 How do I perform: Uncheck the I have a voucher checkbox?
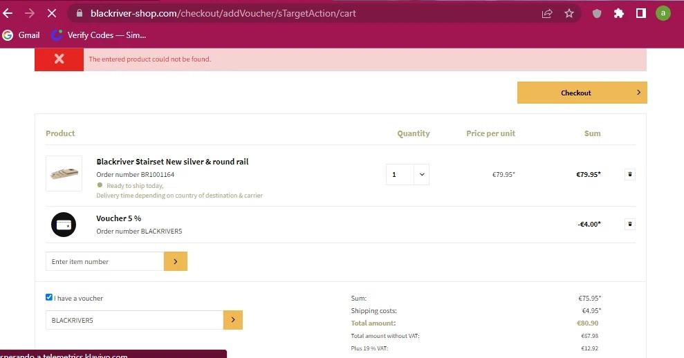point(49,297)
